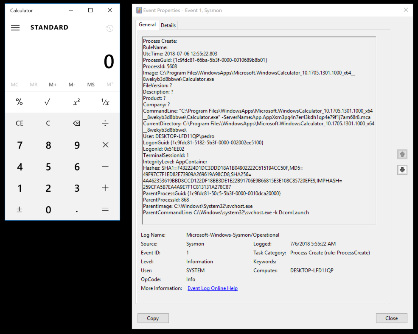
Task: Click the x squared key
Action: point(76,102)
